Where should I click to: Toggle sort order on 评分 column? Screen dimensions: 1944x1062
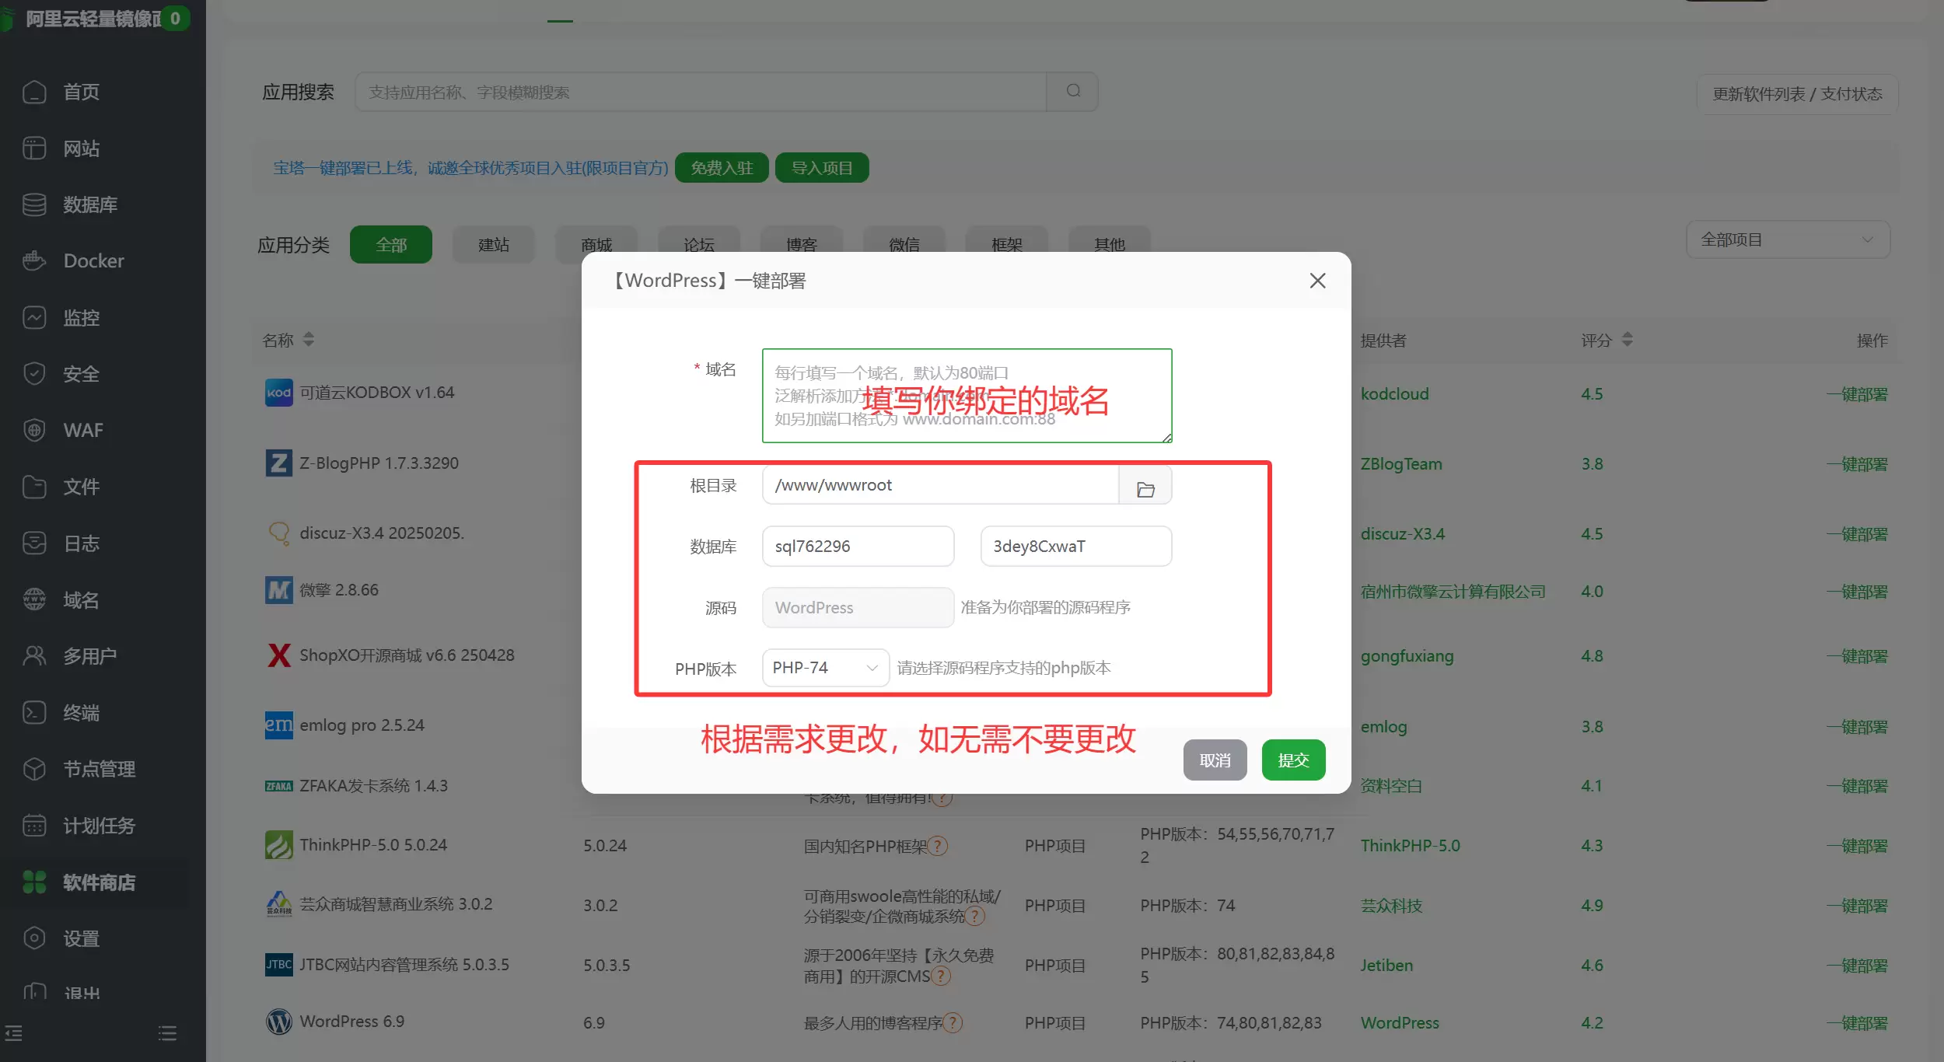[1628, 340]
